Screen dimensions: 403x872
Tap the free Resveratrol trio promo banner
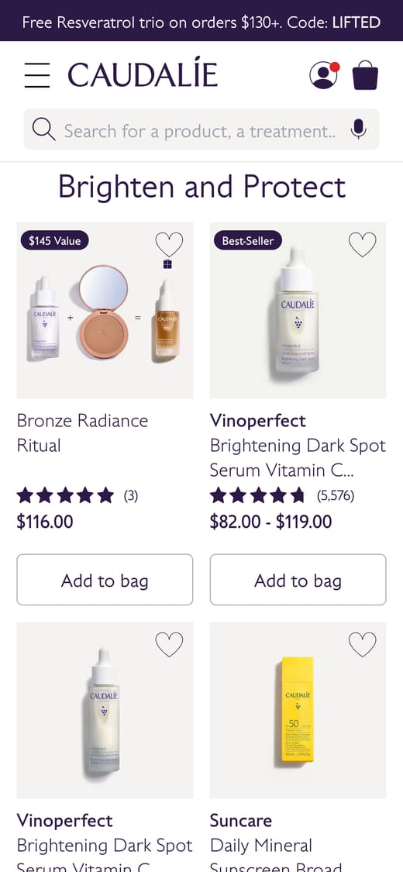(x=201, y=21)
